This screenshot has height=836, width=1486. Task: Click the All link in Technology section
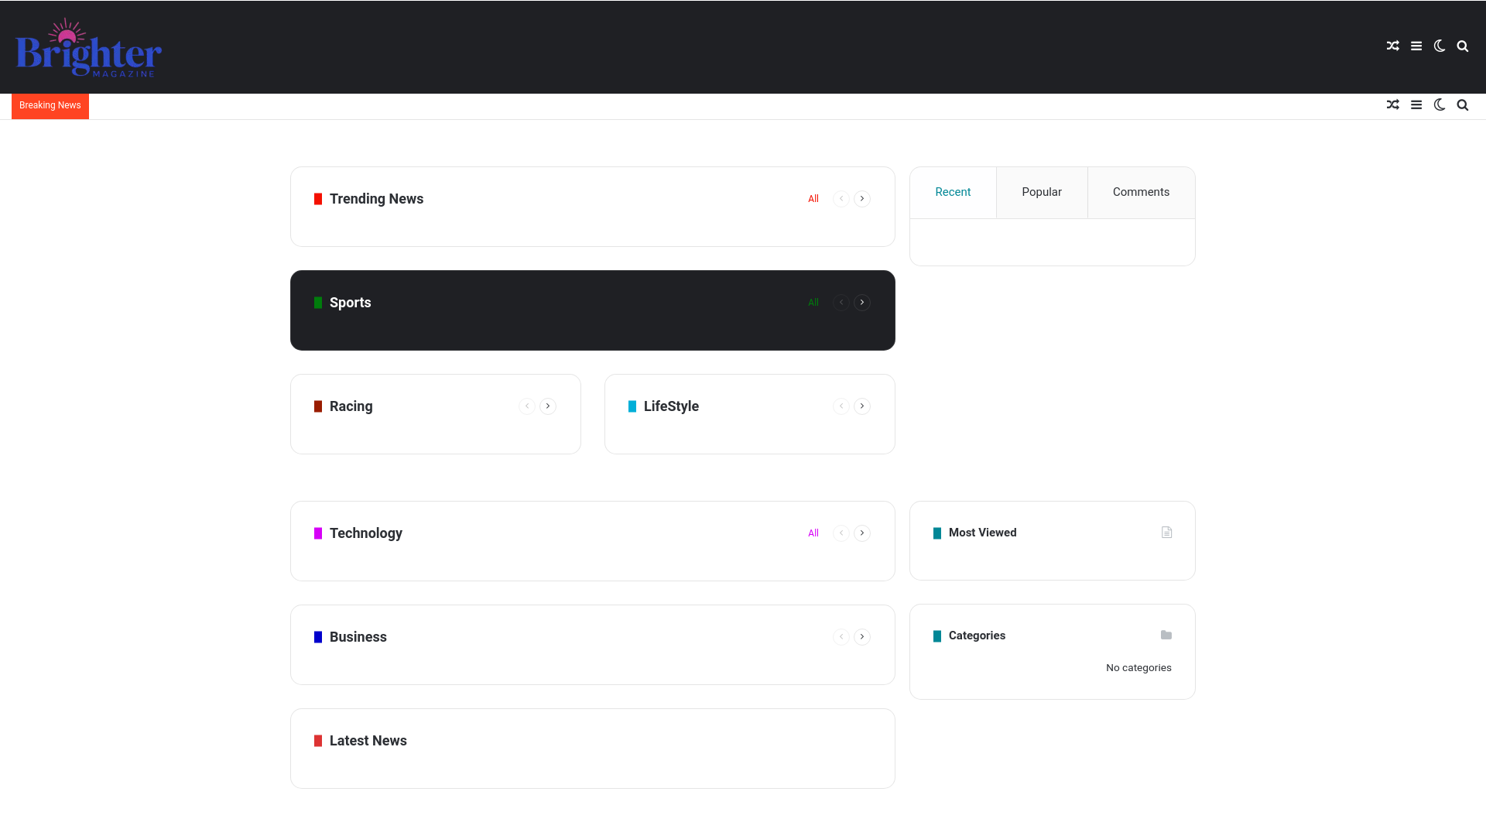pos(813,533)
